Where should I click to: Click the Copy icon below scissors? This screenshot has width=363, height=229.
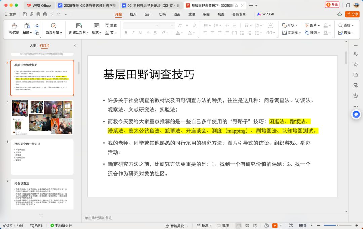pos(37,33)
